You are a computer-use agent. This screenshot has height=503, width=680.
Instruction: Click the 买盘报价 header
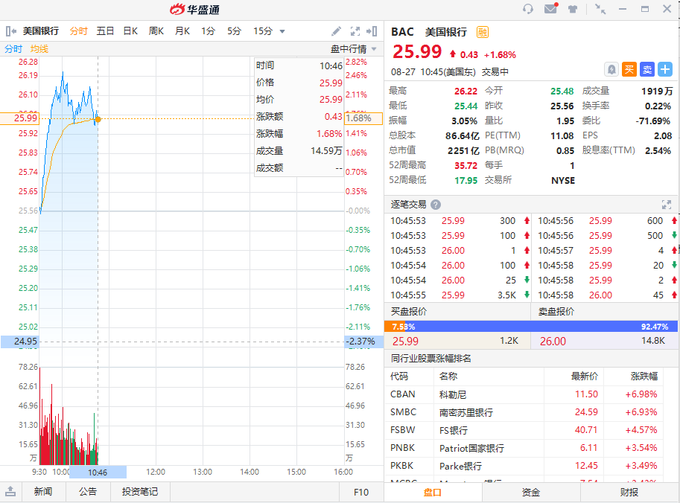[x=409, y=312]
